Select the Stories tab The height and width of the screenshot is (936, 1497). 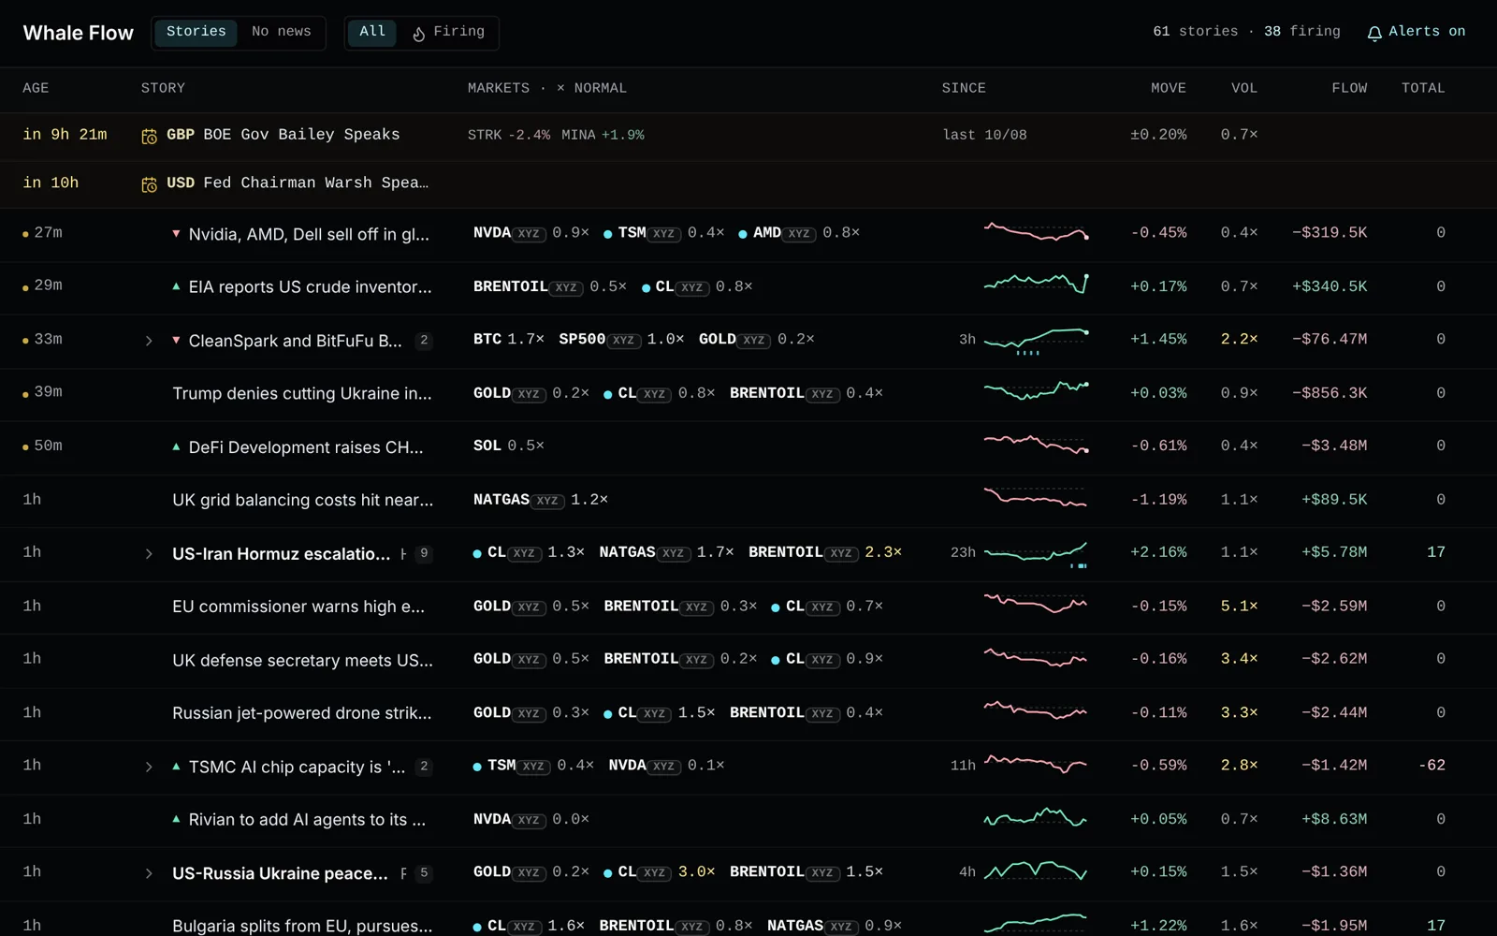tap(196, 32)
